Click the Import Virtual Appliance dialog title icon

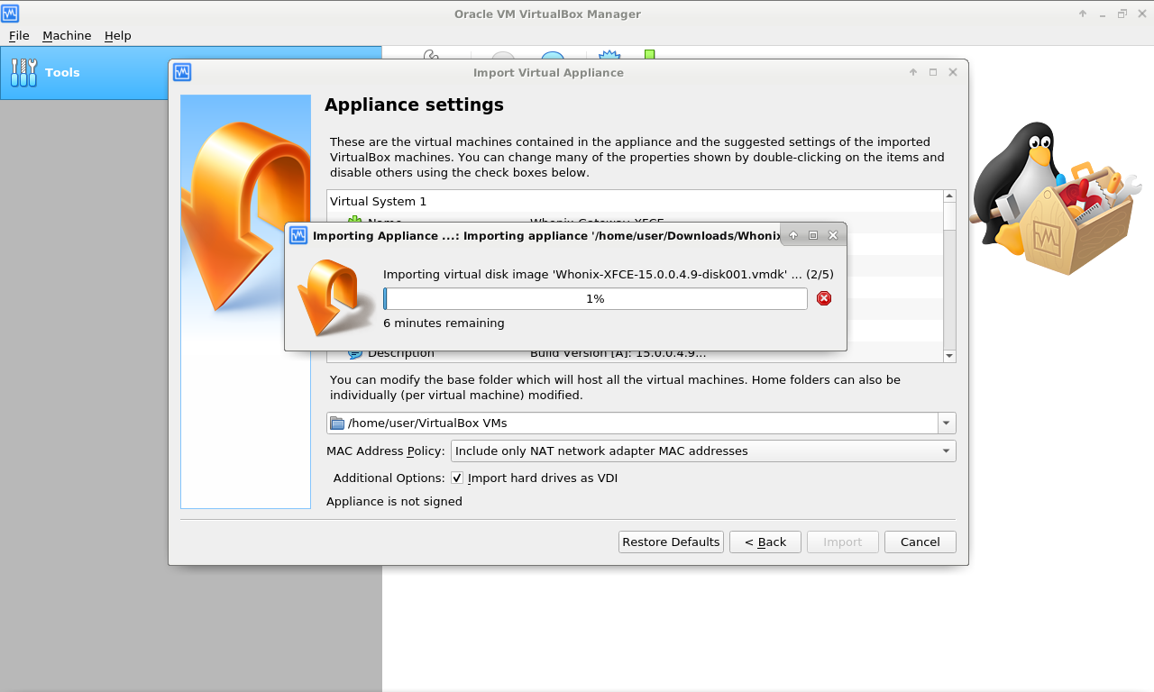coord(182,72)
